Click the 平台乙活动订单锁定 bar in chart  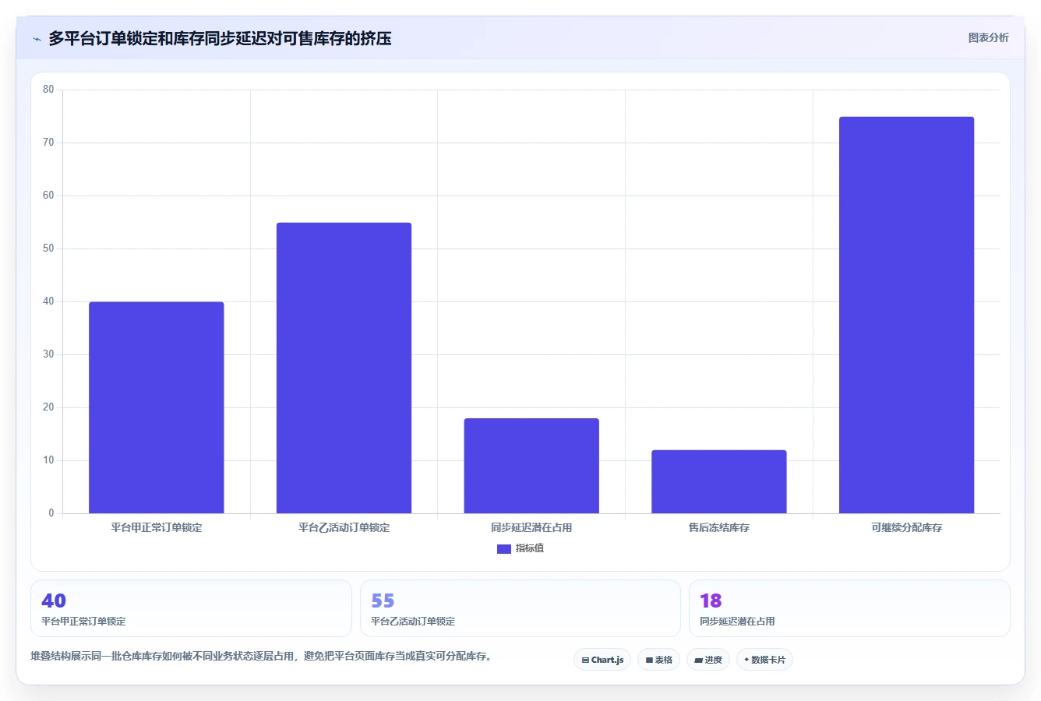pos(344,368)
